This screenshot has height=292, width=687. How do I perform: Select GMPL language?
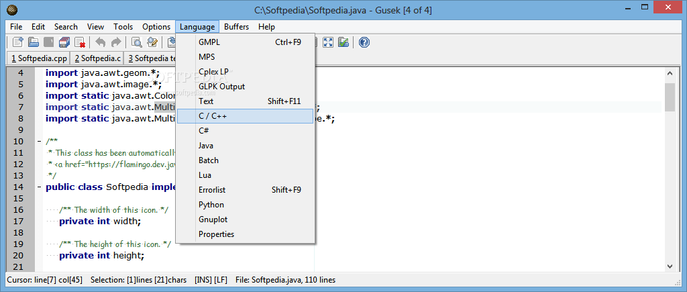coord(245,42)
